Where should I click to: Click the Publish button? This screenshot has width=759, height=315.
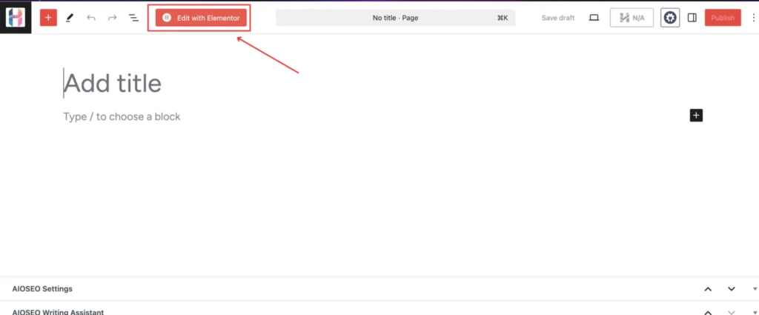(x=723, y=18)
